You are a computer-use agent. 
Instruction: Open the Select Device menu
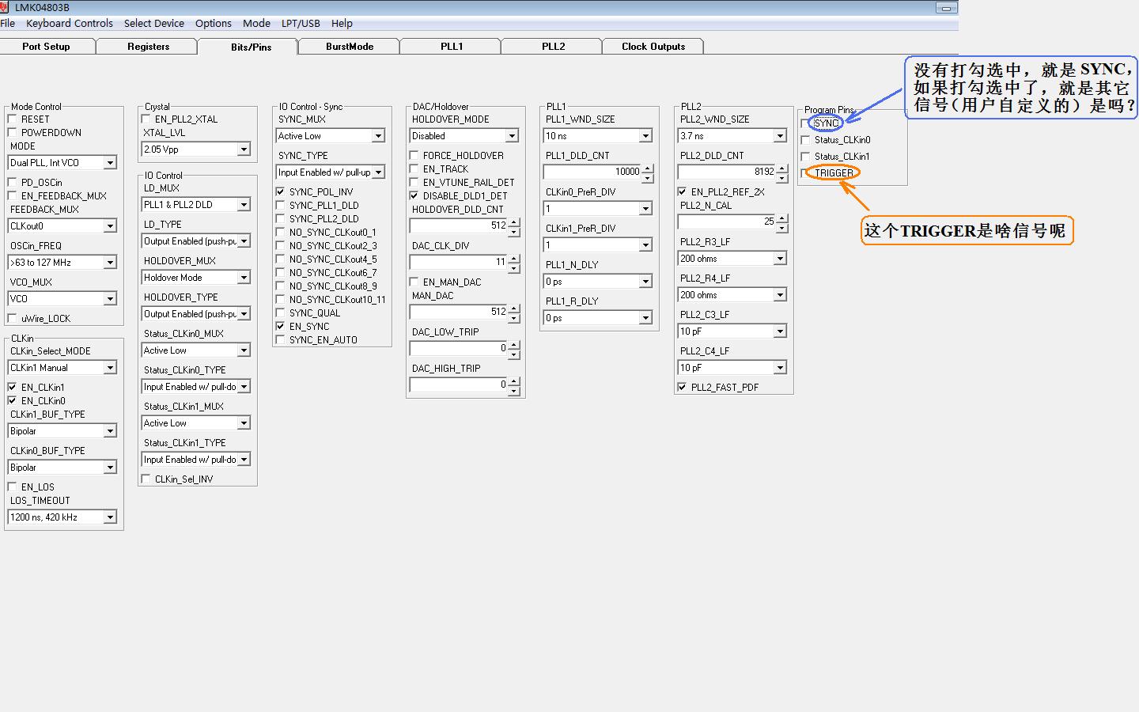pyautogui.click(x=154, y=24)
